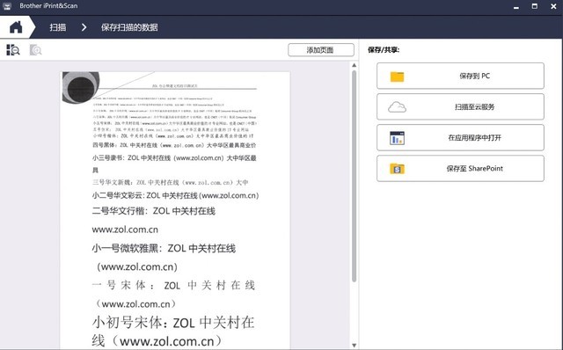Click the breadcrumb chevron arrow
Screen dimensions: 563x350
point(84,27)
